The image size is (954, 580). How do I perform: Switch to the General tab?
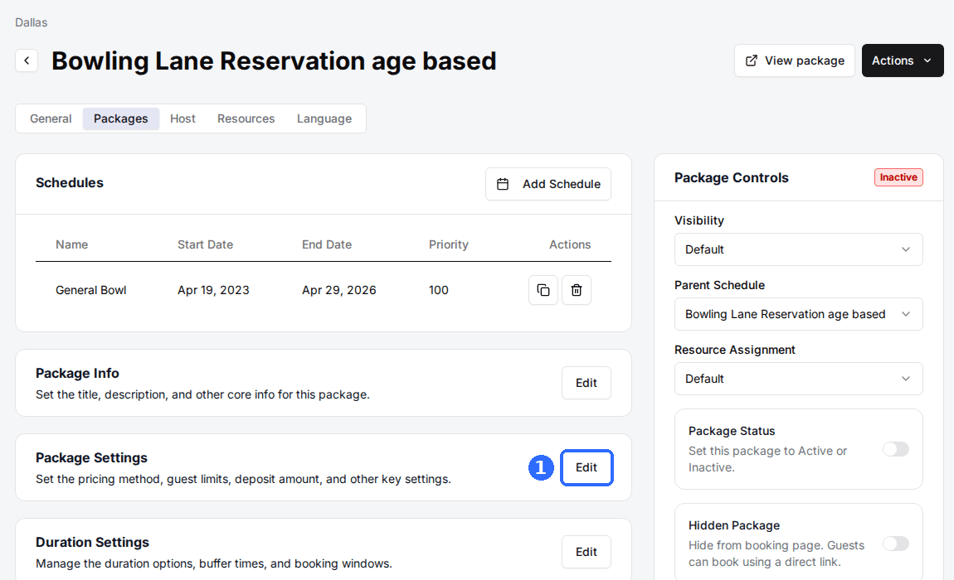pyautogui.click(x=51, y=118)
